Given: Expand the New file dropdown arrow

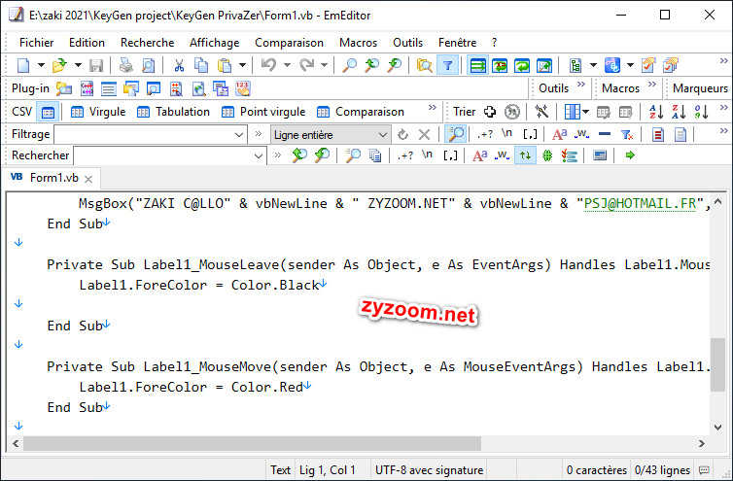Looking at the screenshot, I should pyautogui.click(x=41, y=65).
